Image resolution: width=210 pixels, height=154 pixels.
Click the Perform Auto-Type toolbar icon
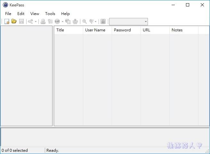pyautogui.click(x=75, y=21)
